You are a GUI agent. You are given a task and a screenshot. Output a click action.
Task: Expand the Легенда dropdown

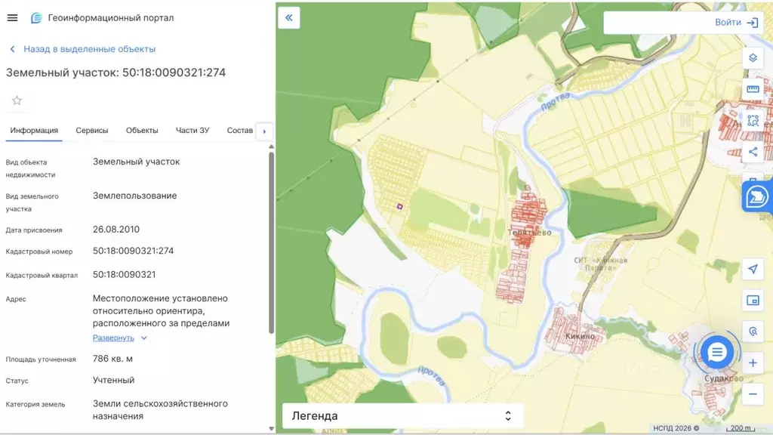[x=402, y=416]
